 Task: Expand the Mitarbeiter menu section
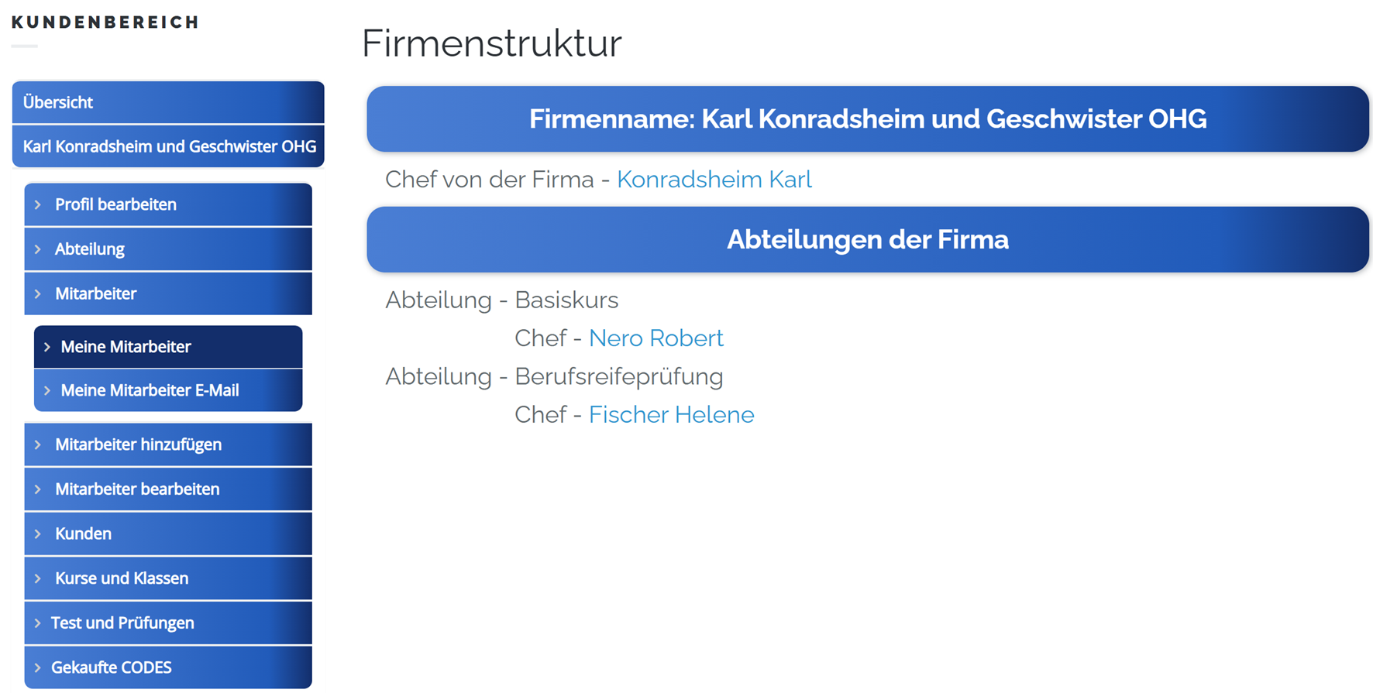pos(95,293)
